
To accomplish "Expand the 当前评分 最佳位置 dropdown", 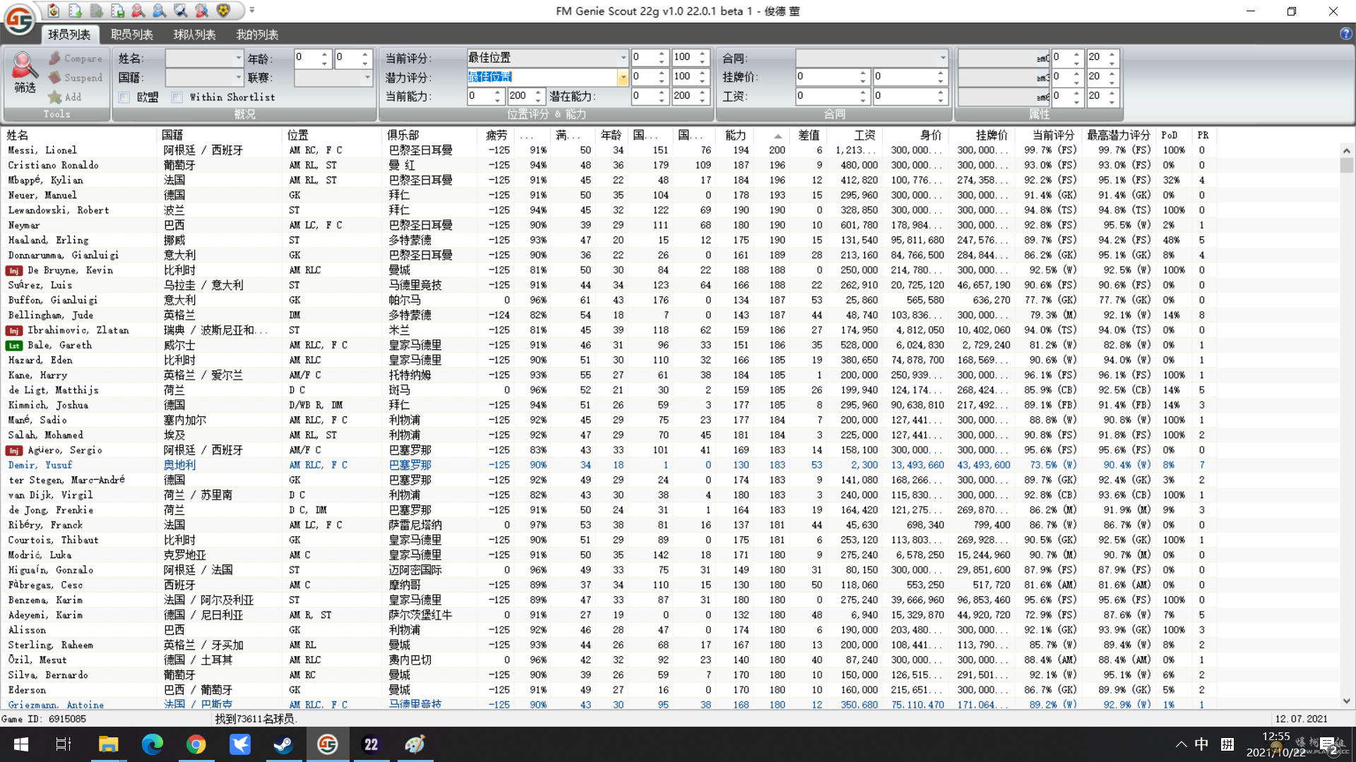I will click(x=623, y=58).
